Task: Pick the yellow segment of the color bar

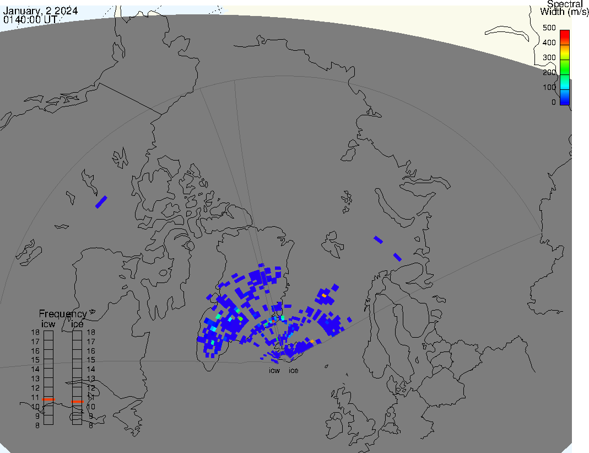Action: [564, 55]
